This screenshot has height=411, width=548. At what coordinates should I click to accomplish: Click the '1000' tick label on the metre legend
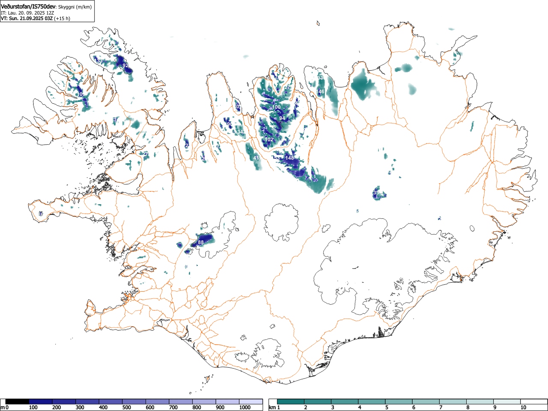pos(245,408)
